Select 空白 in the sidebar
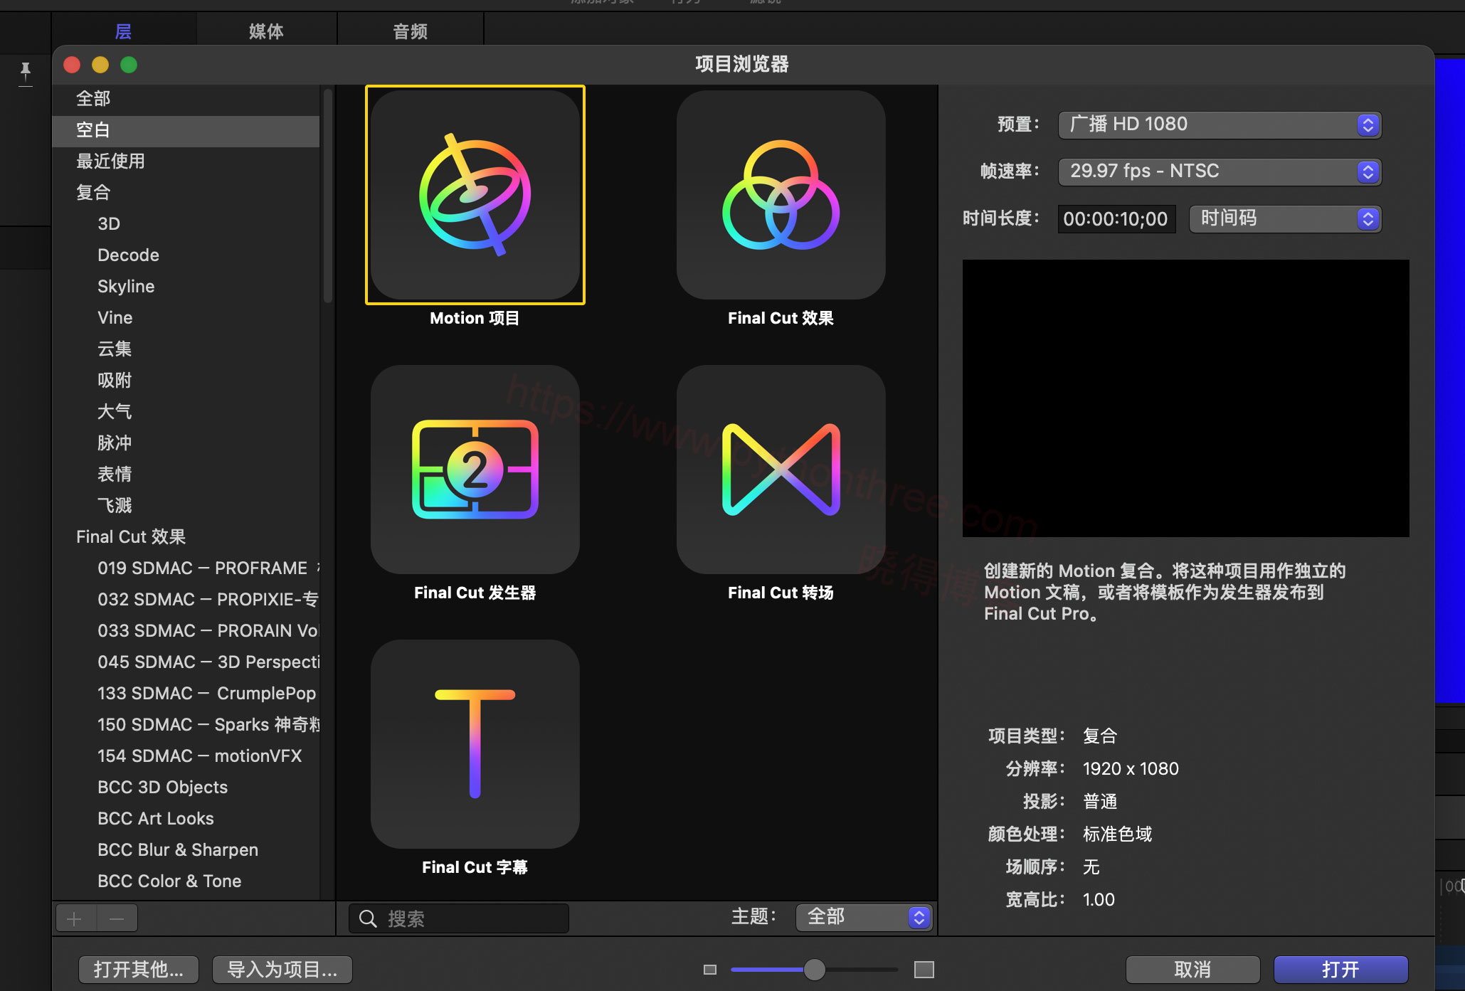 click(186, 130)
